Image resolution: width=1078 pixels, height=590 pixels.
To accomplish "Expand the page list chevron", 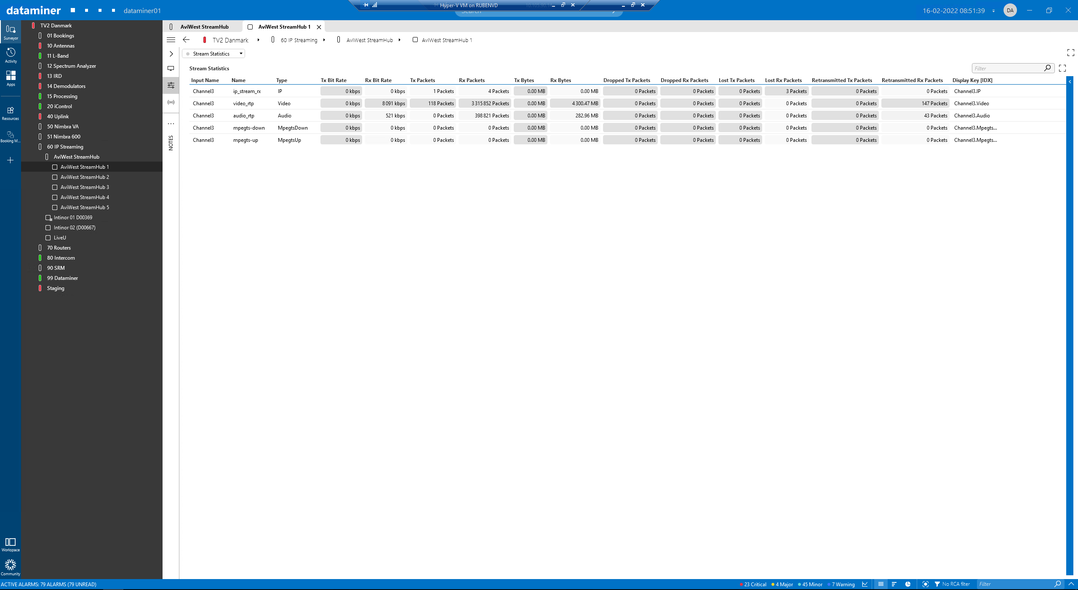I will point(171,54).
